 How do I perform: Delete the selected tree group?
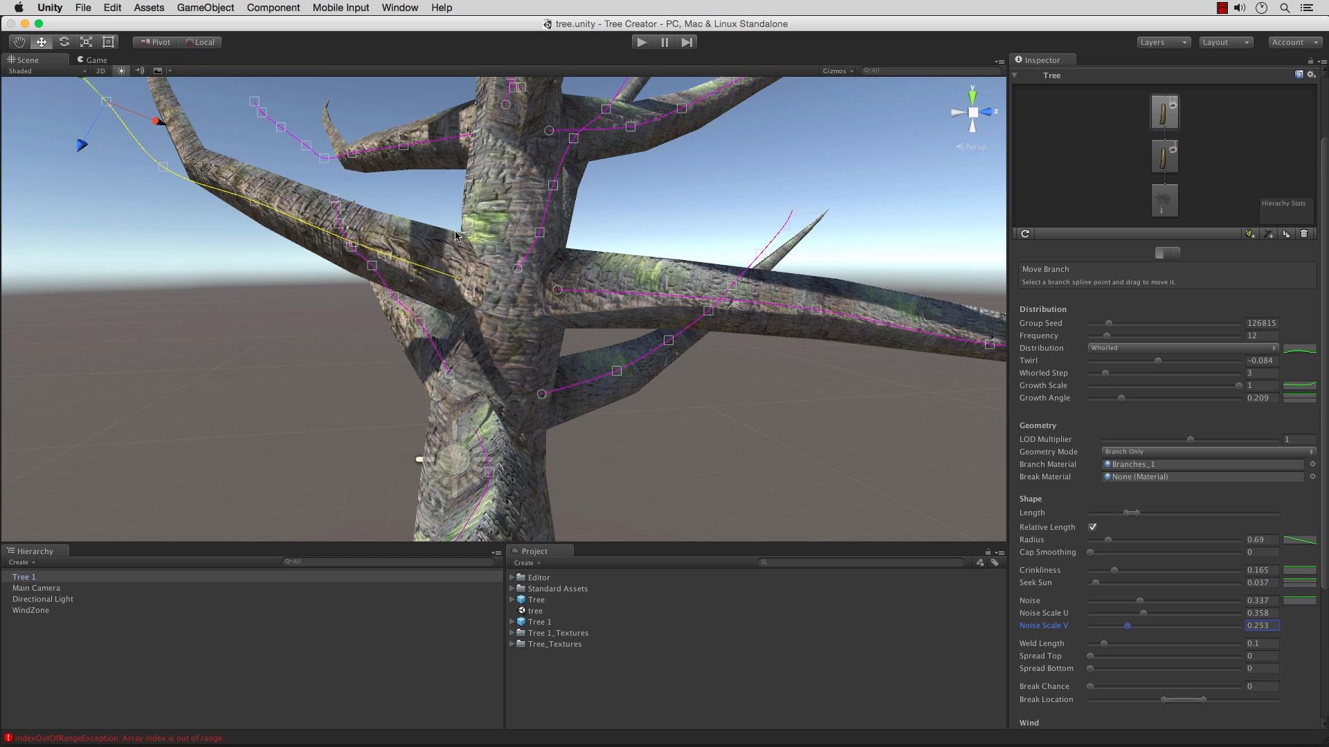(1304, 234)
